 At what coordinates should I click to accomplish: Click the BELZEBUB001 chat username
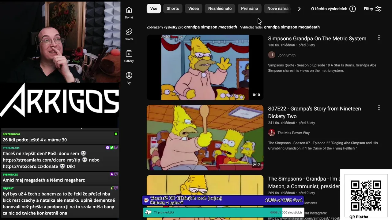pyautogui.click(x=11, y=134)
